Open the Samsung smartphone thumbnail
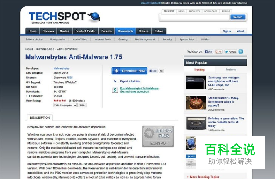 pyautogui.click(x=196, y=82)
